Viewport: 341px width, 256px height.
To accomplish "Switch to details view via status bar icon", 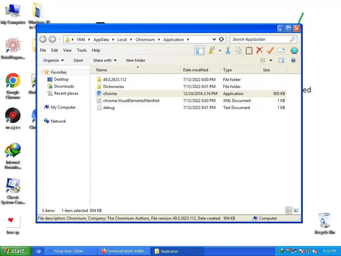I will click(289, 210).
